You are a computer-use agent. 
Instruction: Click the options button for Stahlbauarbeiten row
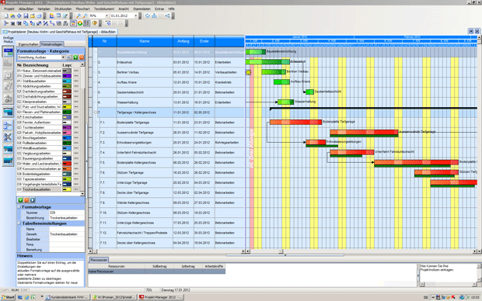[x=76, y=81]
